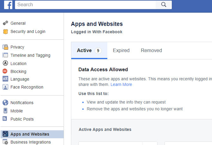Open General settings
Image resolution: width=212 pixels, height=145 pixels.
pos(18,23)
